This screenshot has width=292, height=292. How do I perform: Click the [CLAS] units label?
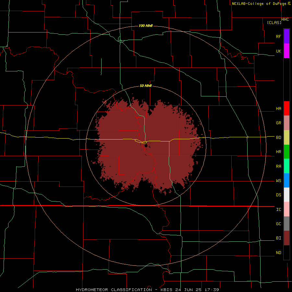tap(274, 22)
